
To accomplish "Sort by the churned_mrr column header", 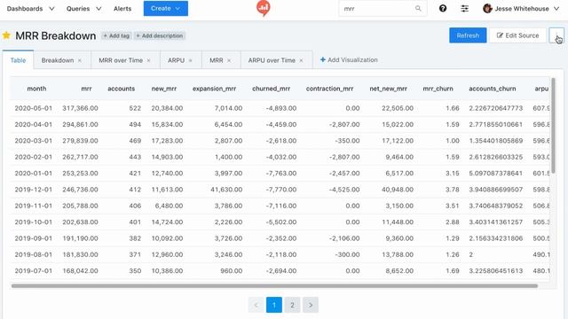I will 271,89.
